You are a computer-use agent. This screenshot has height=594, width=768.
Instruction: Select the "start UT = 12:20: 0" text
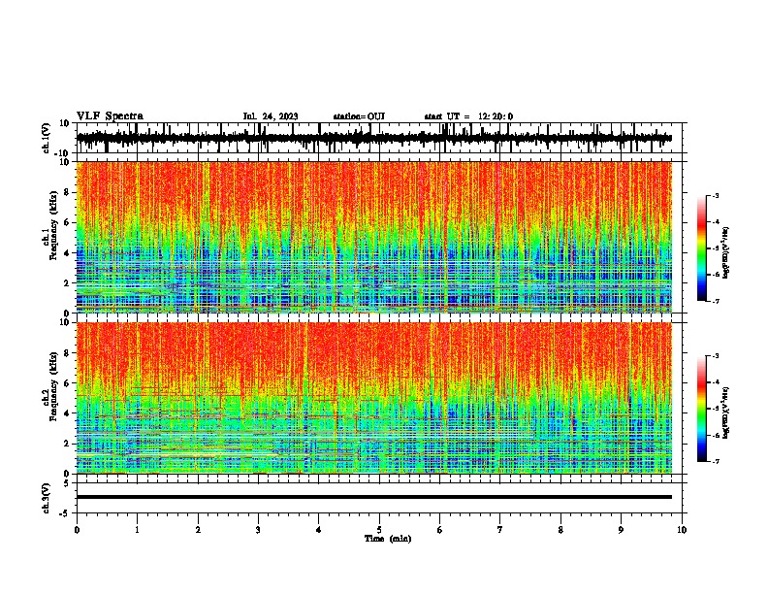[468, 116]
